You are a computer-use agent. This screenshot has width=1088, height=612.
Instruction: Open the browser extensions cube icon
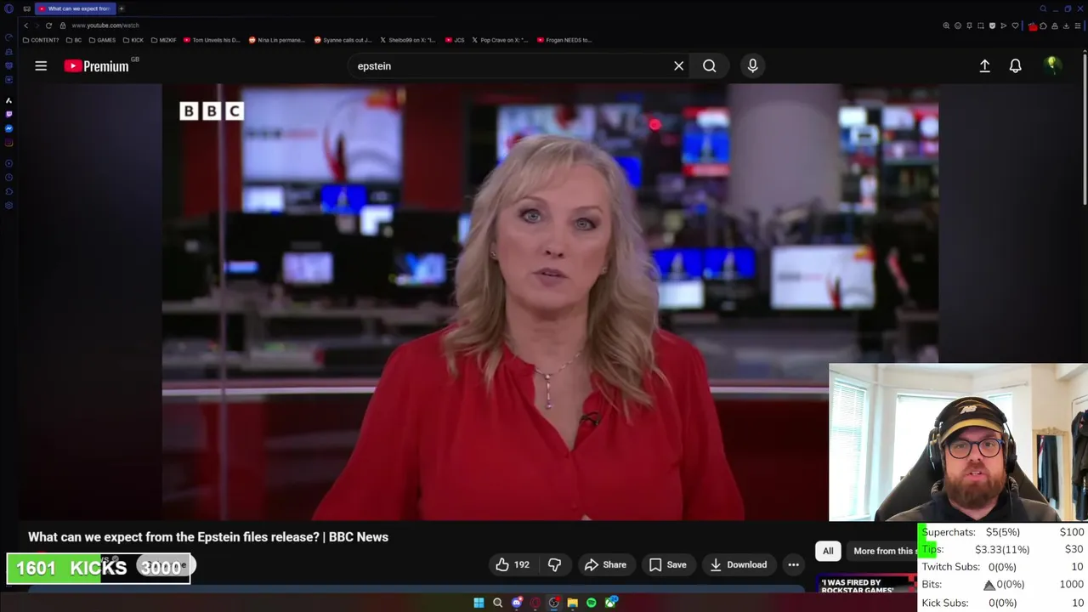tap(1043, 25)
